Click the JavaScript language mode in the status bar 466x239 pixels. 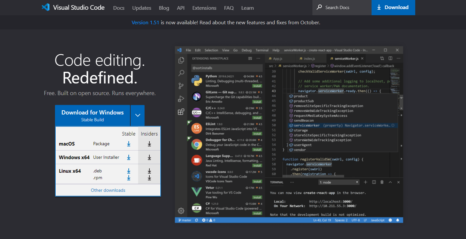377,220
